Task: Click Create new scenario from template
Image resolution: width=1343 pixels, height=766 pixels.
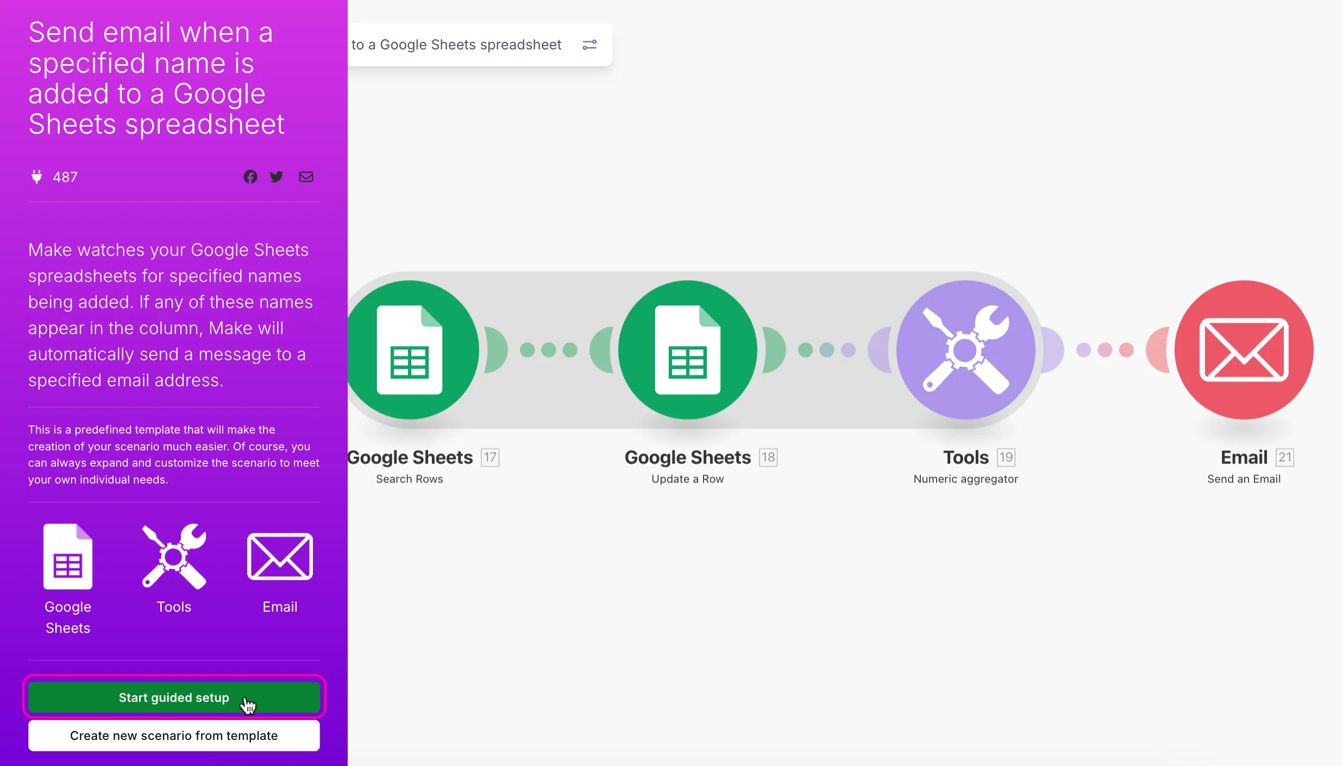Action: tap(174, 736)
